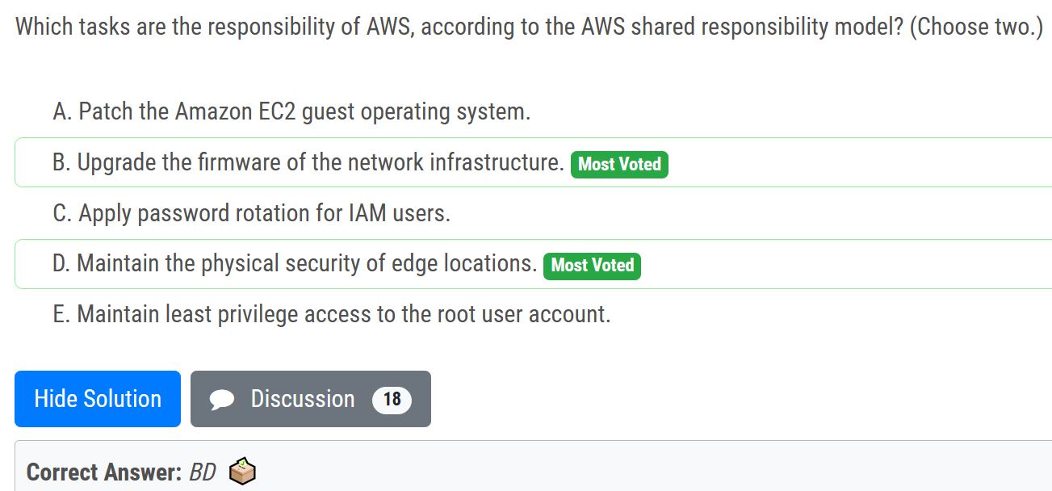Choose option D about edge location security

pos(295,263)
